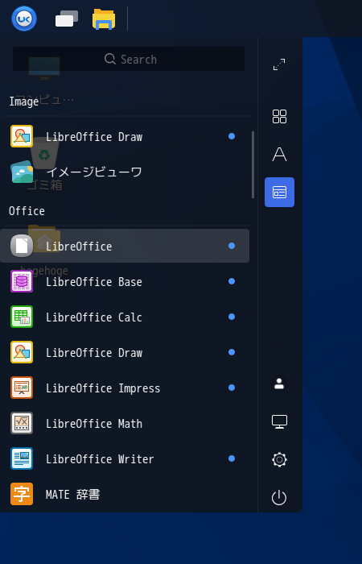
Task: Open LibreOffice Draw icon under Image
Action: (x=22, y=136)
